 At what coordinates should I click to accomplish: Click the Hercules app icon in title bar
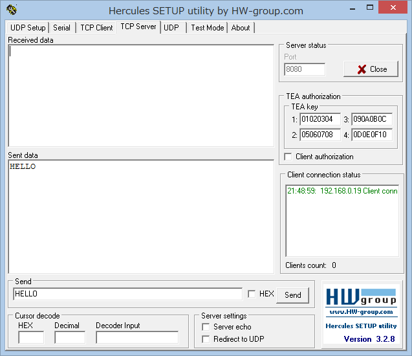coord(11,10)
